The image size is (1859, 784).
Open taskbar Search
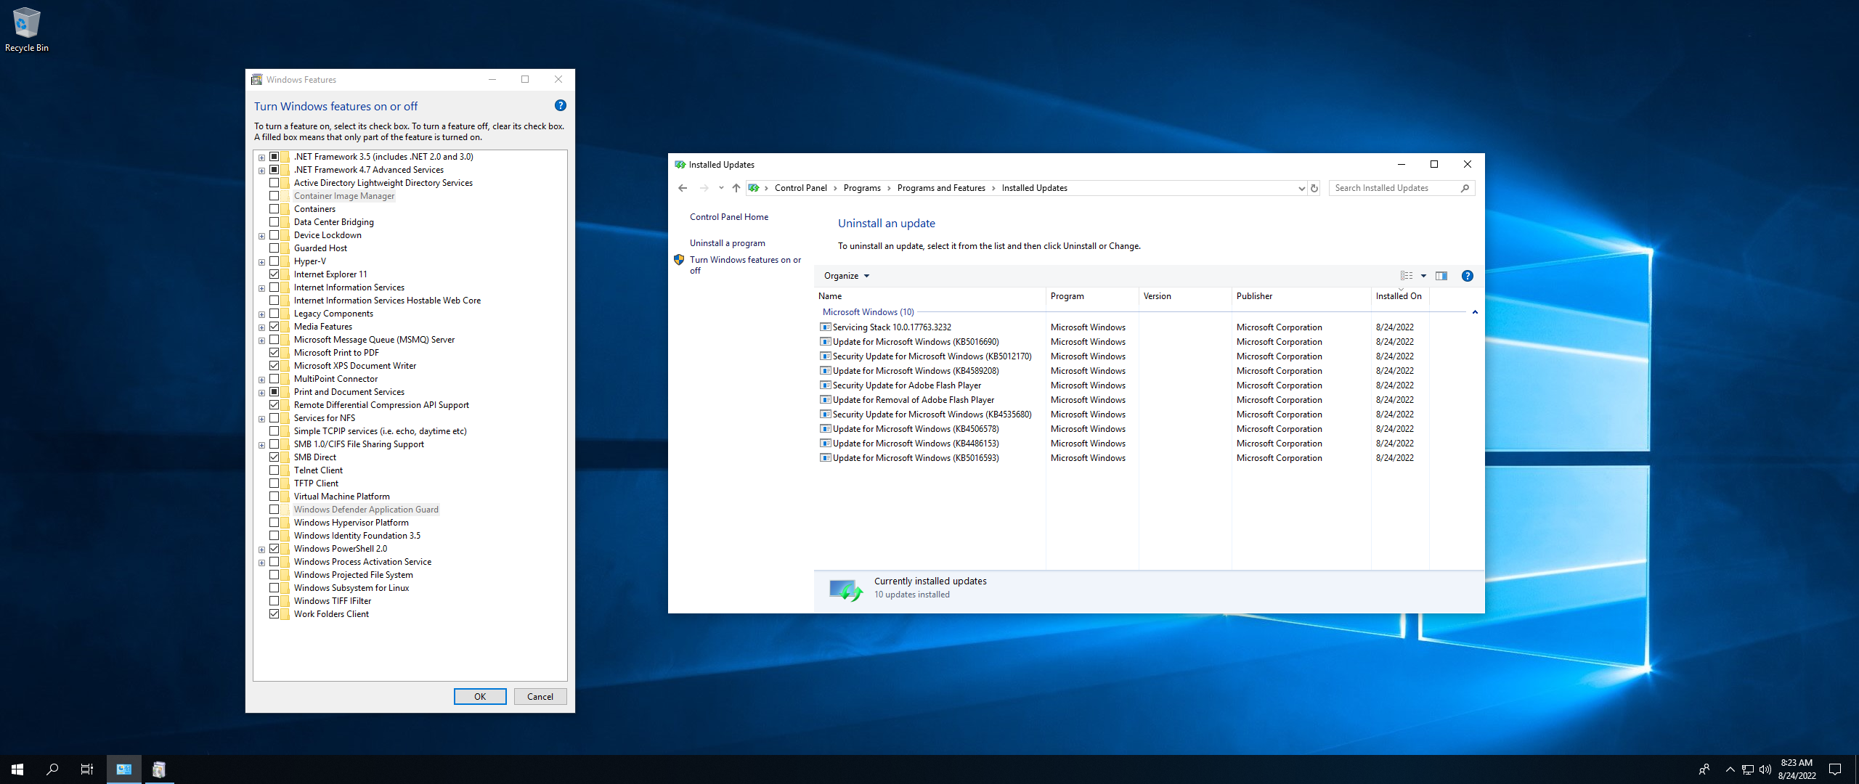(x=52, y=769)
